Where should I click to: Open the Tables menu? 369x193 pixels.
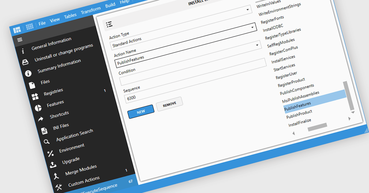point(70,16)
